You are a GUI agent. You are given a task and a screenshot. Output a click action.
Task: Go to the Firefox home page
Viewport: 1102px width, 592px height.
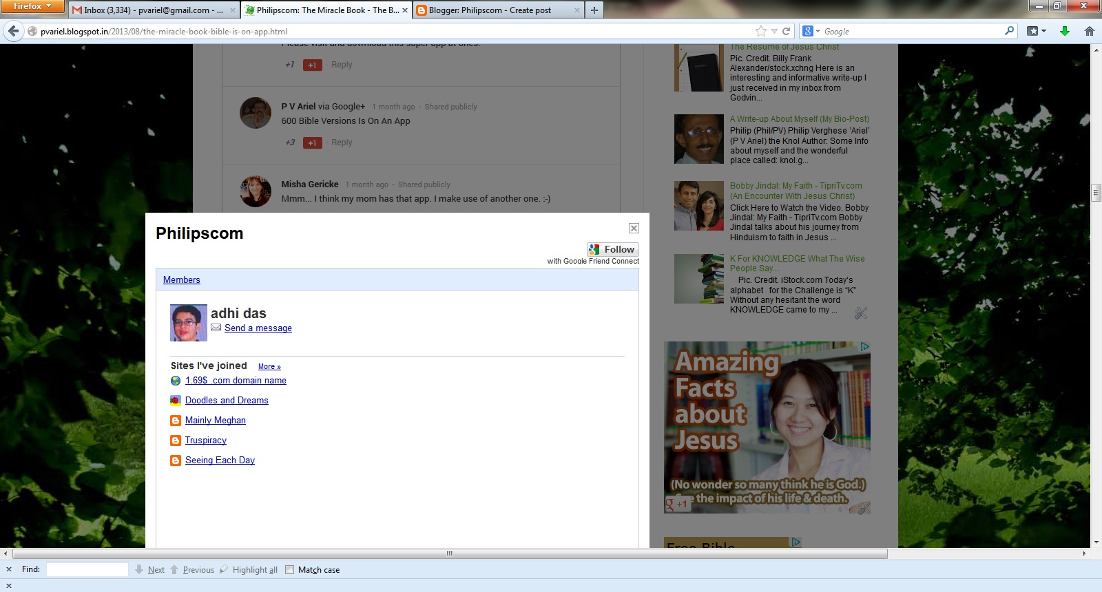point(1090,31)
